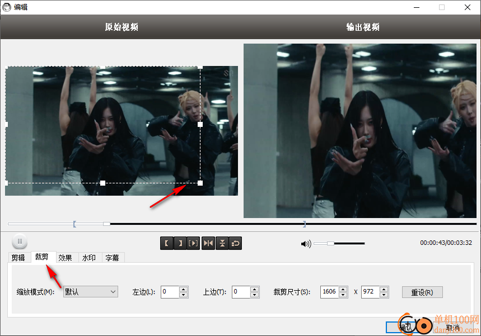Click the clip start marker on timeline
Image resolution: width=481 pixels, height=336 pixels.
pyautogui.click(x=74, y=224)
